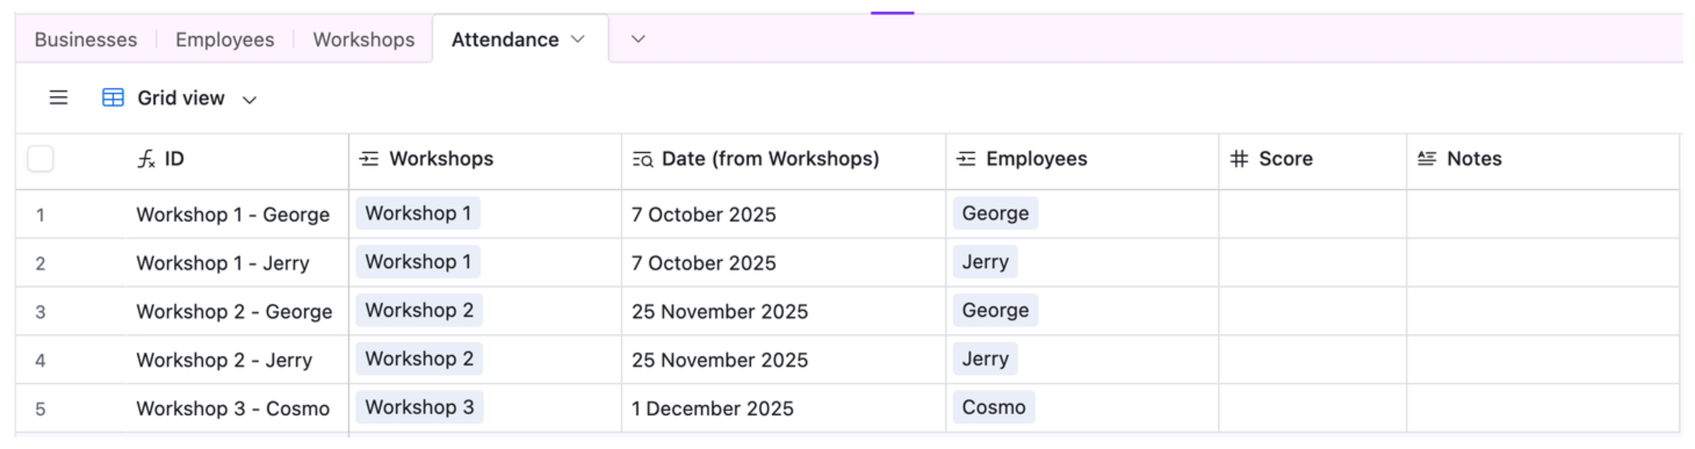The width and height of the screenshot is (1695, 449).
Task: Expand the Grid view dropdown chevron
Action: [x=249, y=100]
